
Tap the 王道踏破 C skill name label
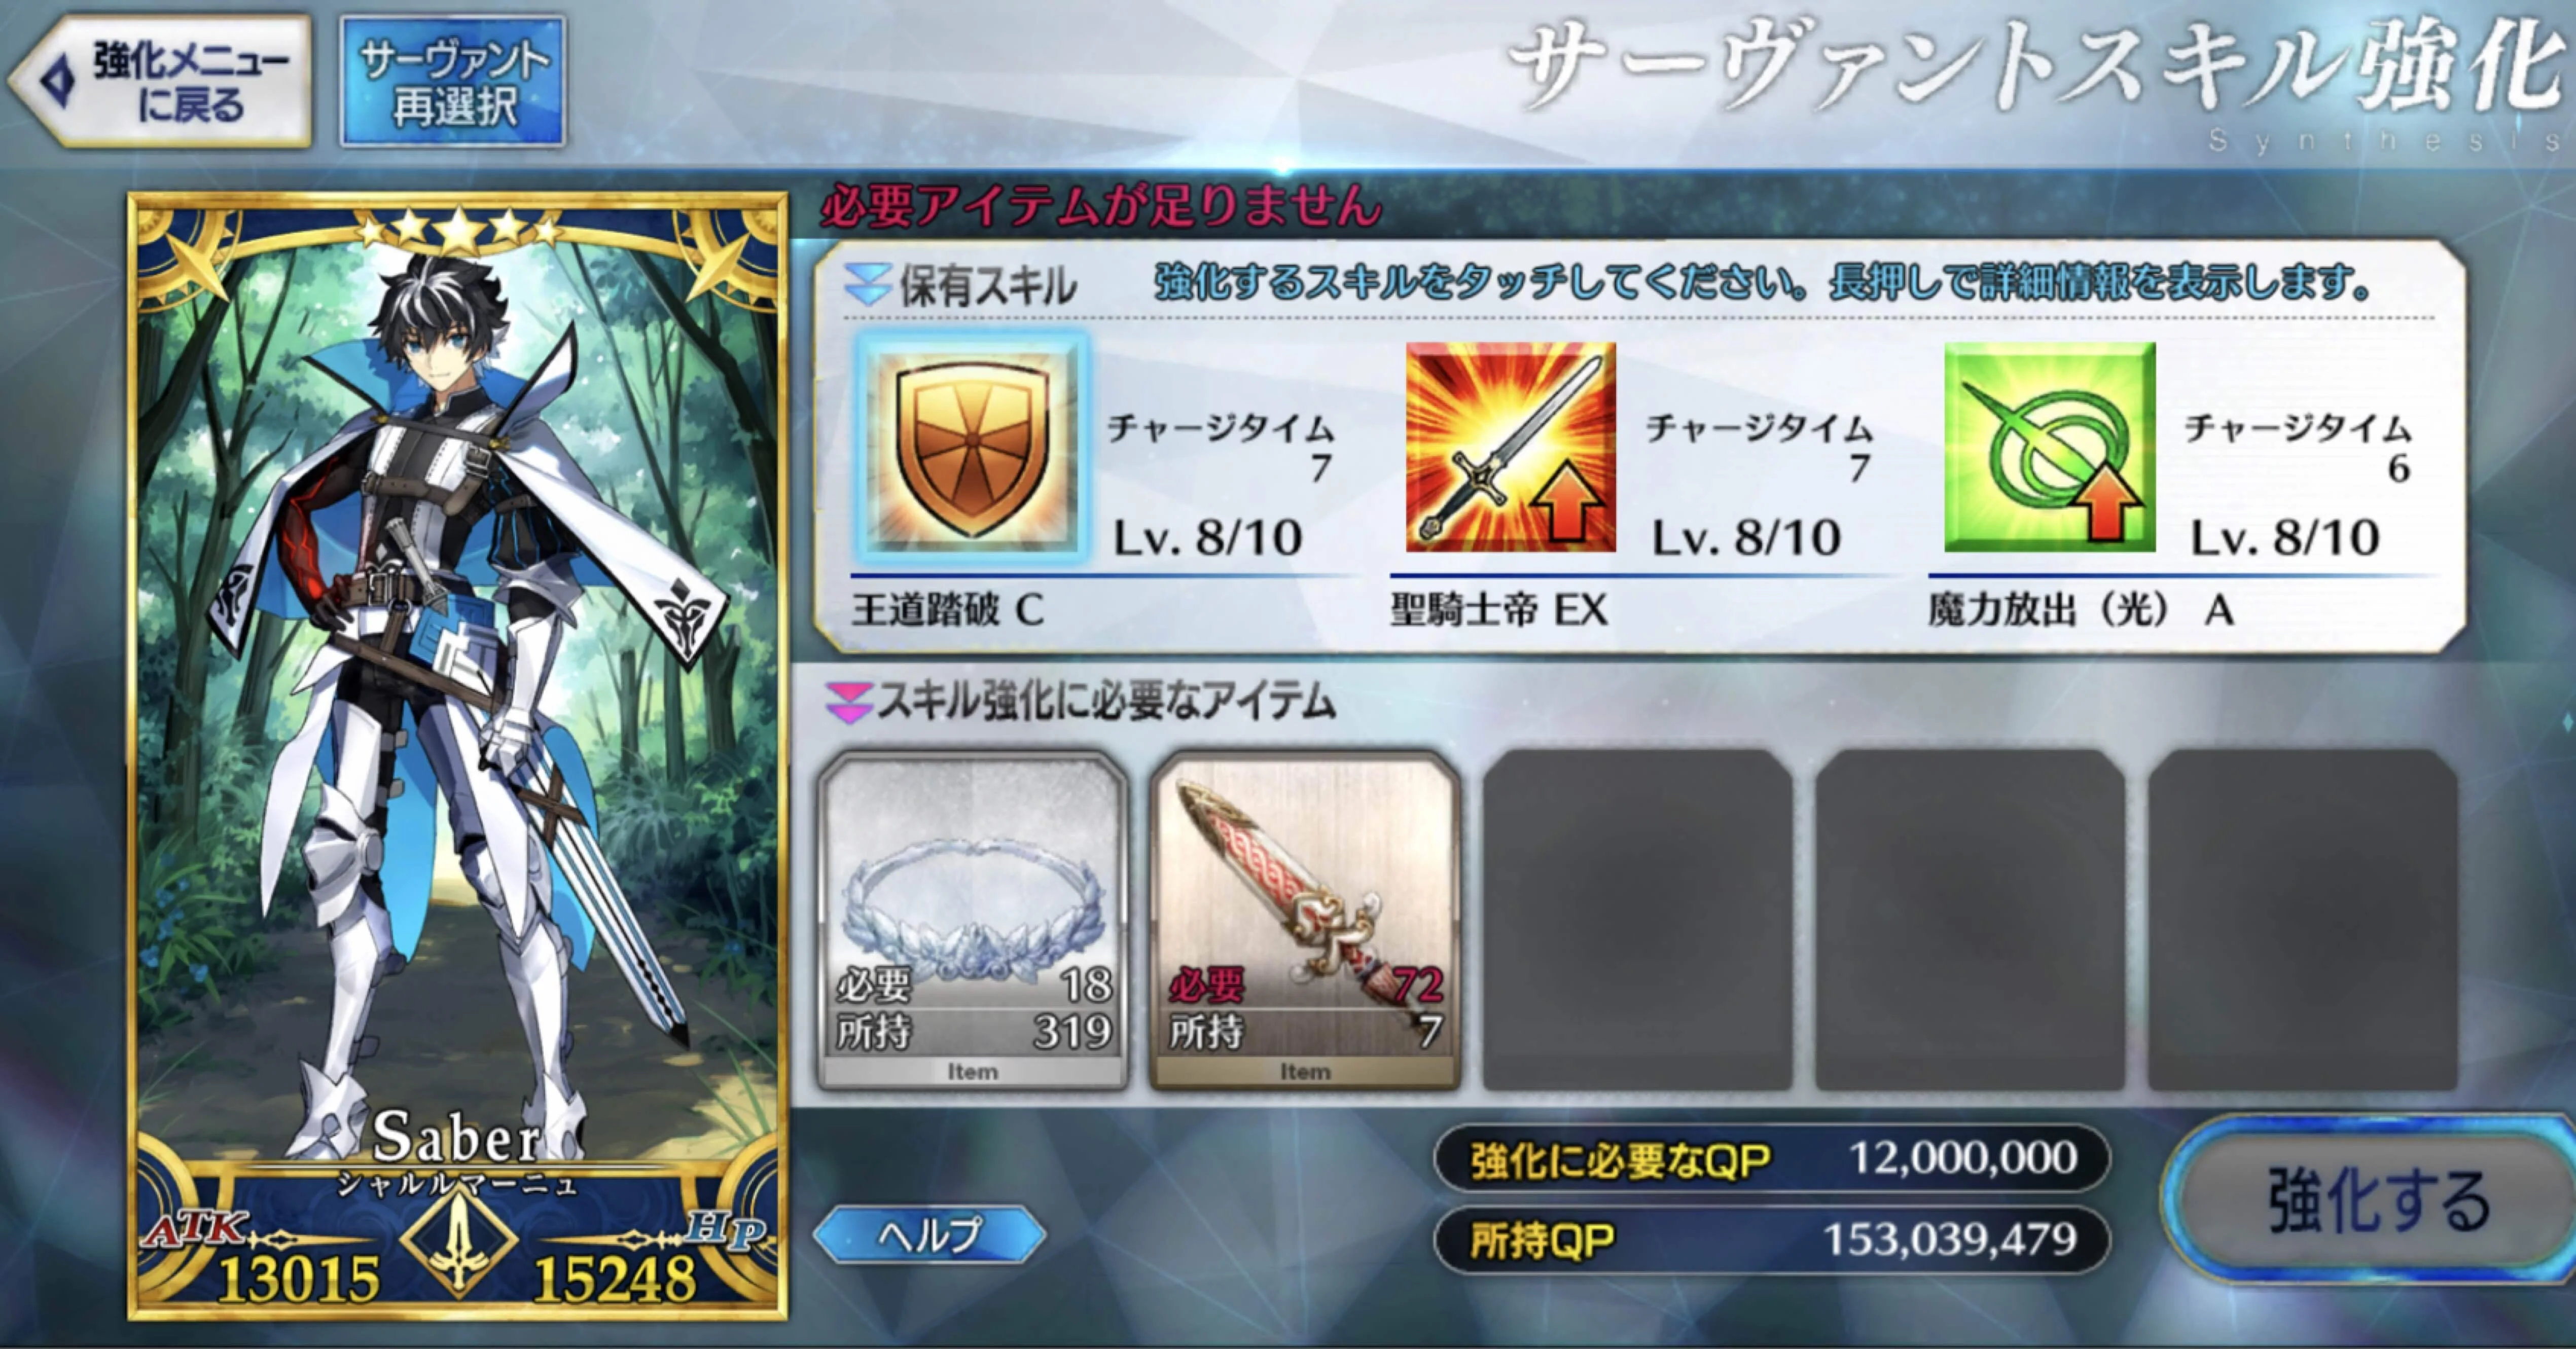click(x=948, y=609)
